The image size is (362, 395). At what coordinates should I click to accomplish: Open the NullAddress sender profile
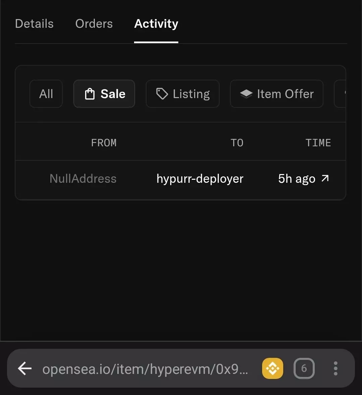(83, 179)
